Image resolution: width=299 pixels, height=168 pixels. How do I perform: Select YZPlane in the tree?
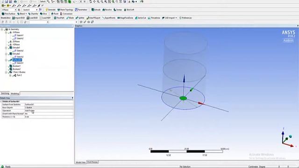(16, 45)
